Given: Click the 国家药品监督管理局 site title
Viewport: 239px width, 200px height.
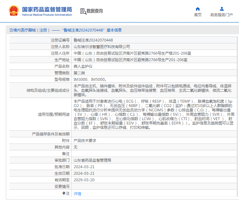Looking at the screenshot, I should pyautogui.click(x=47, y=8).
